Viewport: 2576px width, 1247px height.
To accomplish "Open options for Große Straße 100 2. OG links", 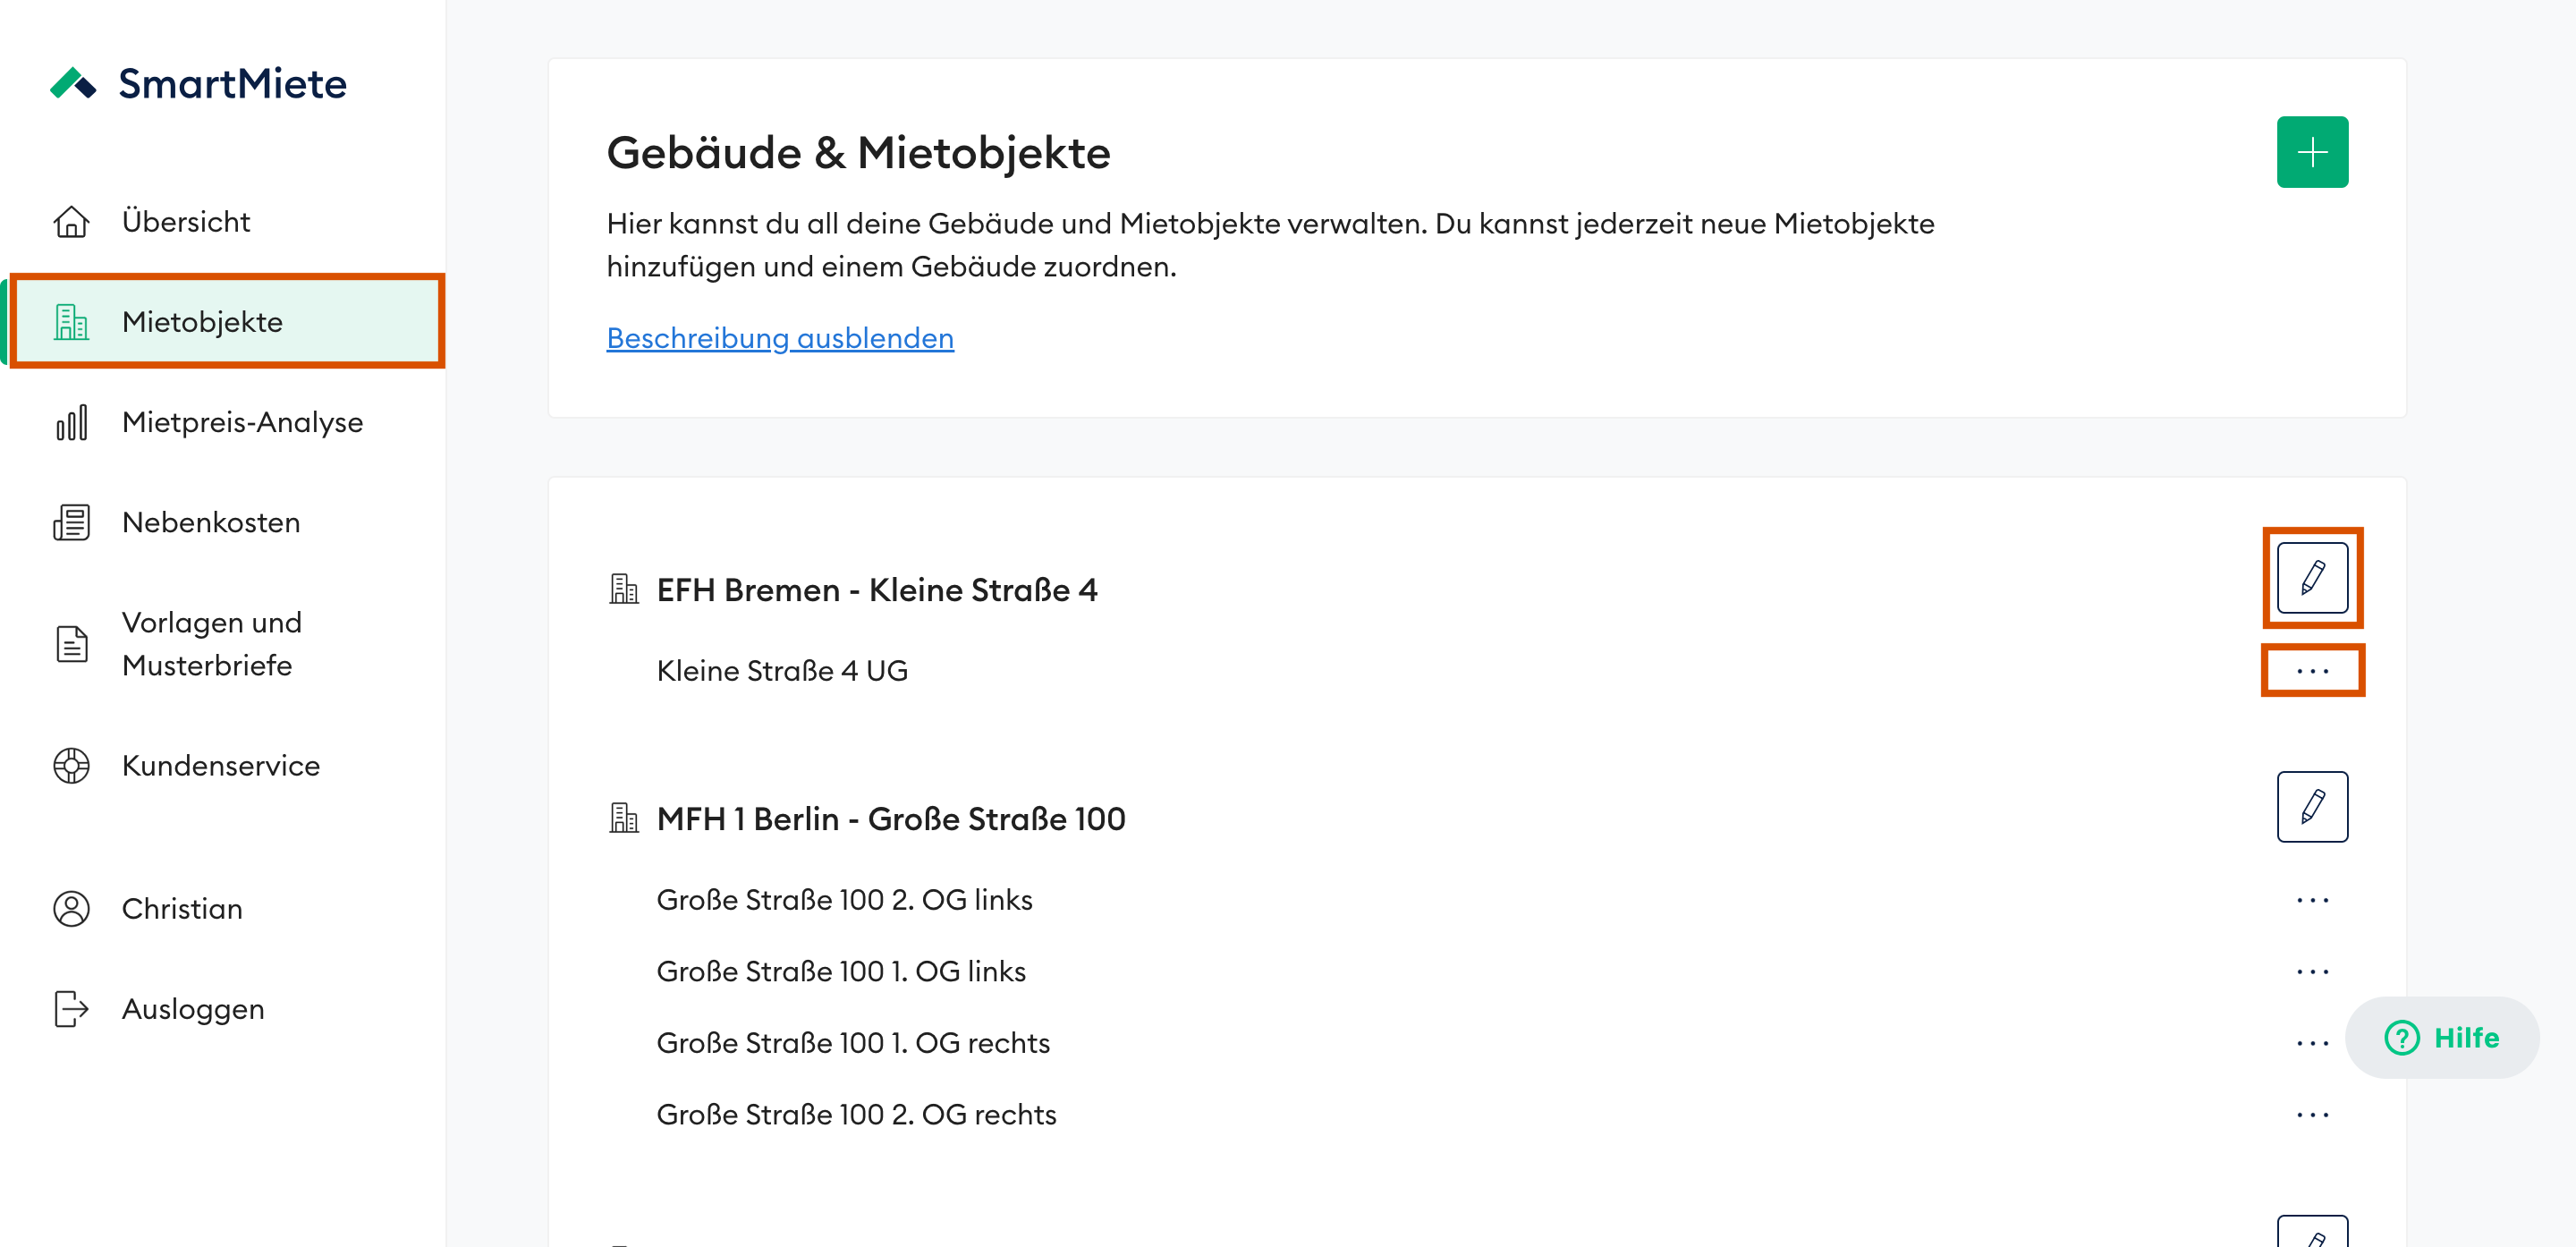I will (2313, 899).
